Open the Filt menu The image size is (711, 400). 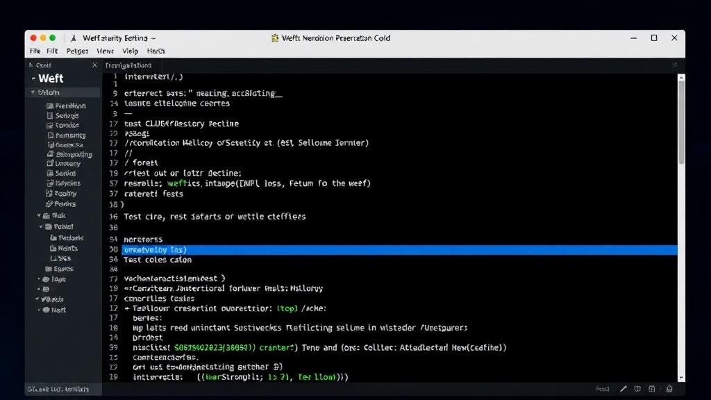pos(52,51)
